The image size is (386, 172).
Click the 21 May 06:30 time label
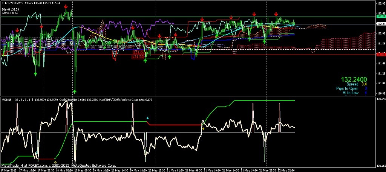[x=194, y=170]
